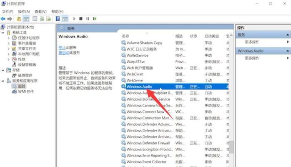
Task: Restart the service with the restart icon
Action: [x=95, y=19]
